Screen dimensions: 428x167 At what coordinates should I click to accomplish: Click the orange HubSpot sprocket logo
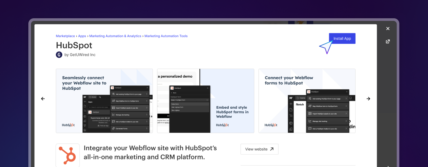click(x=68, y=155)
